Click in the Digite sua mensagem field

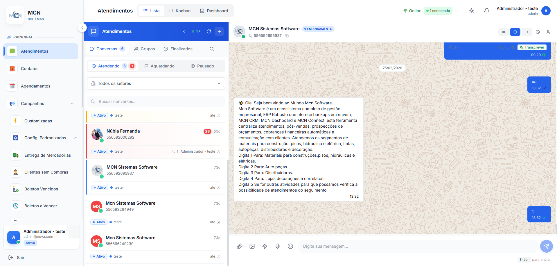378,246
